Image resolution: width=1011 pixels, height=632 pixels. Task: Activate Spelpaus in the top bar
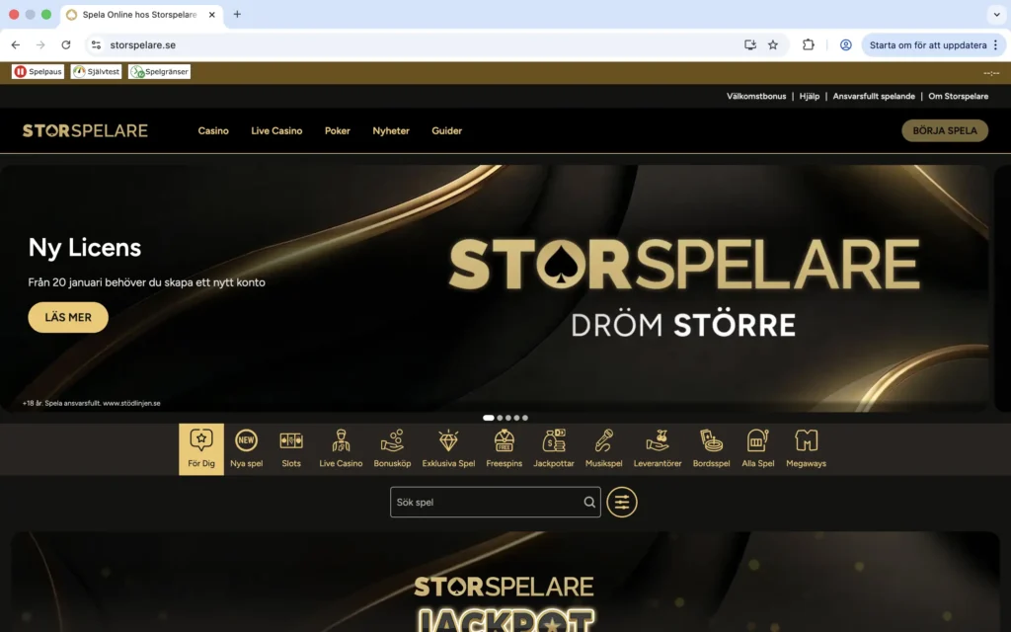(38, 70)
